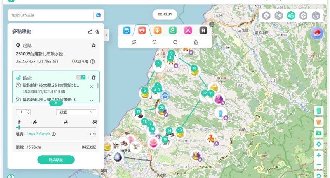The width and height of the screenshot is (330, 178).
Task: Click the Poké Ball button on map
Action: 317,33
